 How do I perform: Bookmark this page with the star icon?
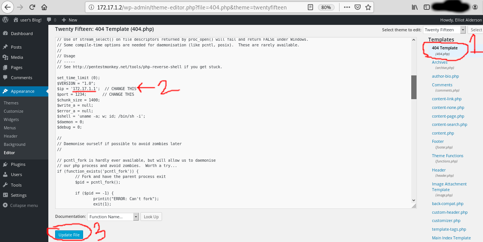(x=368, y=7)
